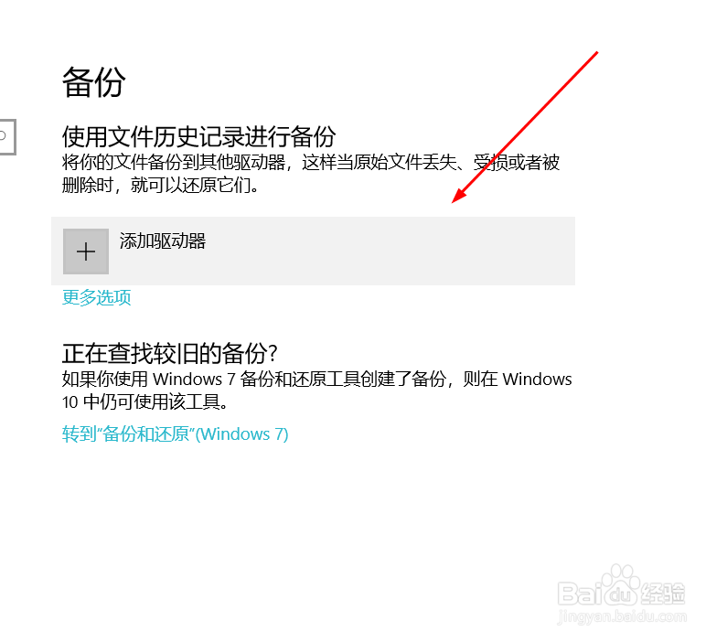Focus the search box at left edge
This screenshot has width=727, height=642.
tap(8, 137)
